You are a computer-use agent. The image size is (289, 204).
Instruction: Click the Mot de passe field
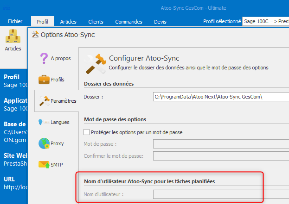221,144
